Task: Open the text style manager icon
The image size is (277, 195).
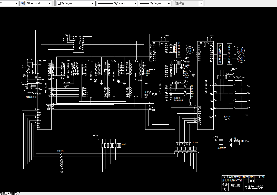Action: tap(23, 3)
